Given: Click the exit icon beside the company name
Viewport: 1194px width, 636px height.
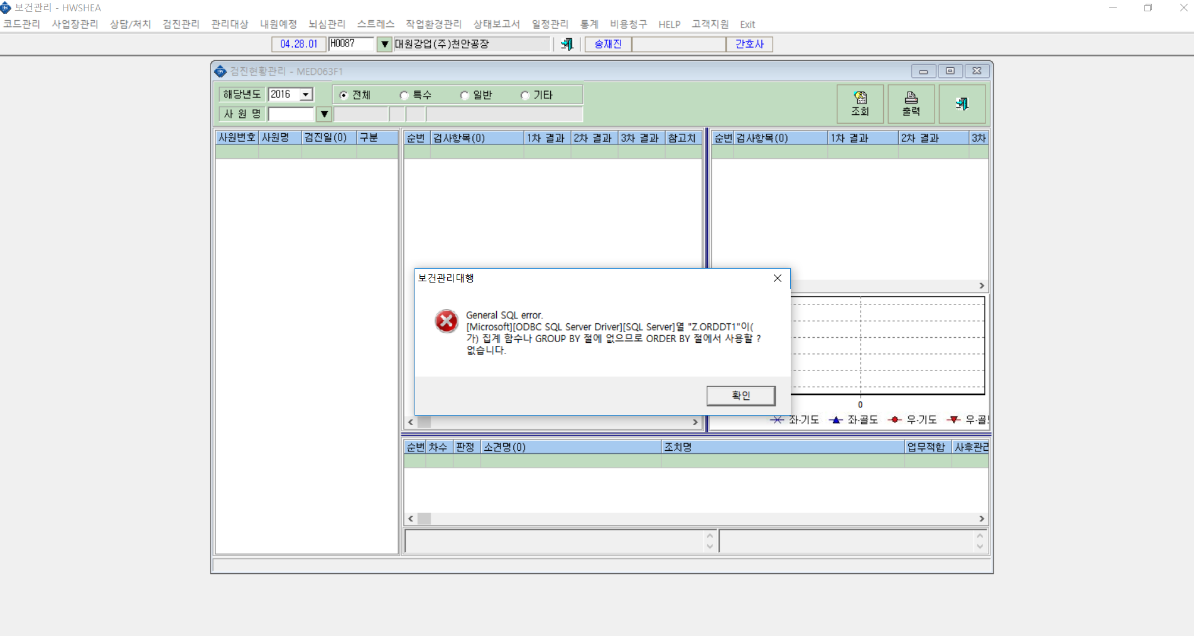Looking at the screenshot, I should coord(567,44).
